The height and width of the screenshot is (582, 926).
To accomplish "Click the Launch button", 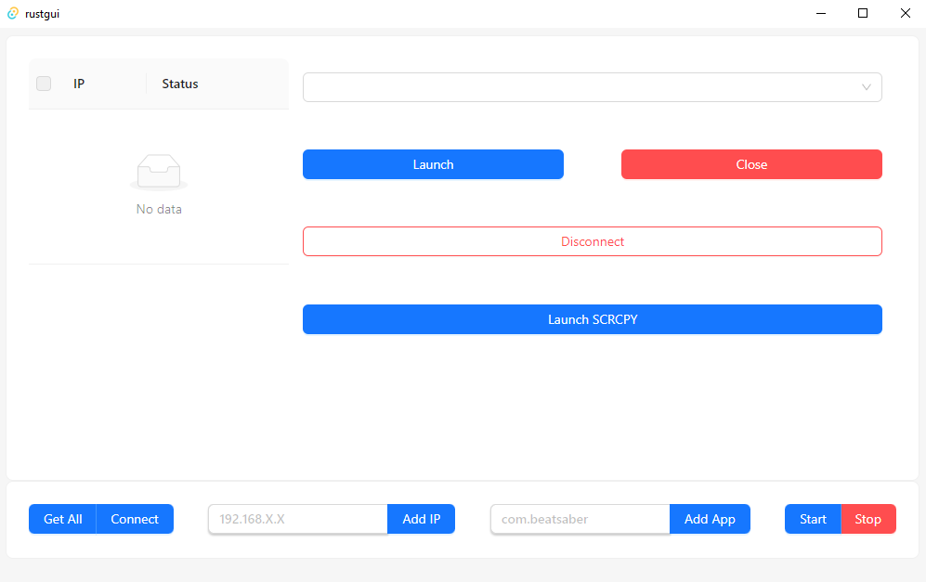I will coord(433,164).
